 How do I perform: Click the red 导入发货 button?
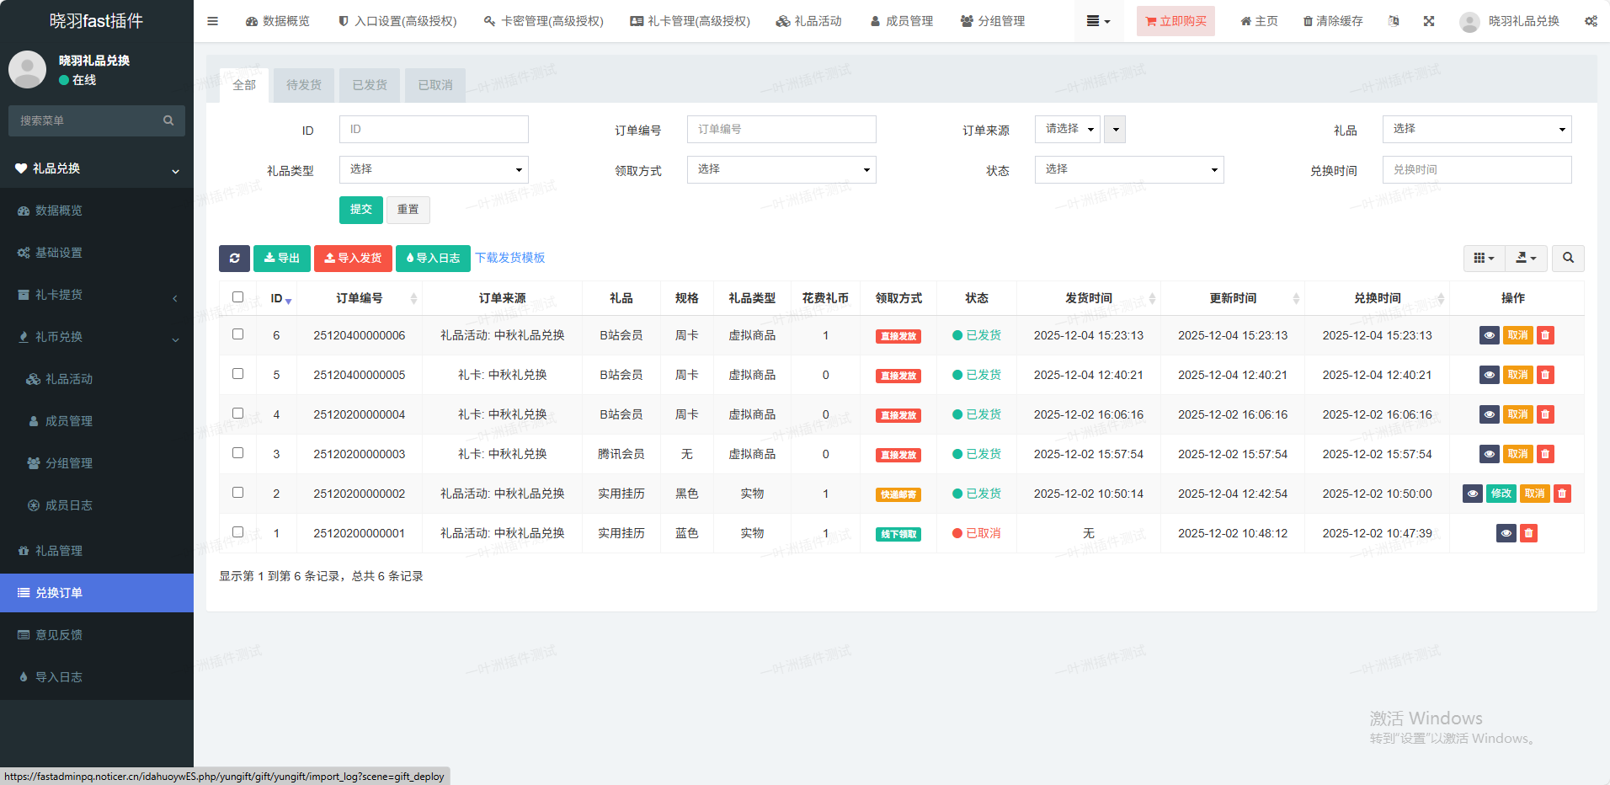pyautogui.click(x=354, y=259)
